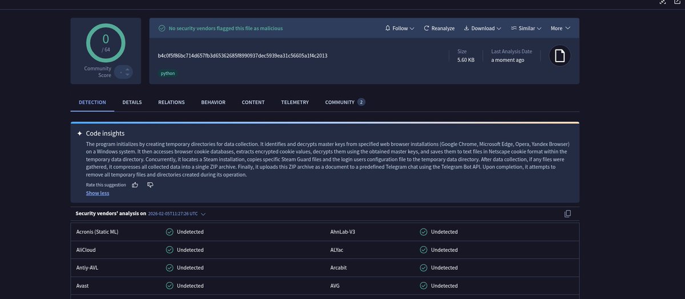The width and height of the screenshot is (685, 299).
Task: Switch to the Details tab
Action: click(132, 103)
